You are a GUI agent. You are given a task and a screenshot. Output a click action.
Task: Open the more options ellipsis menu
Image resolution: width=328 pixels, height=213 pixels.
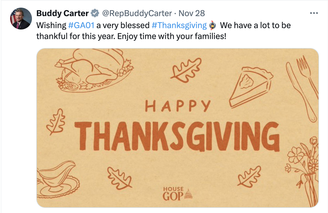pos(314,13)
